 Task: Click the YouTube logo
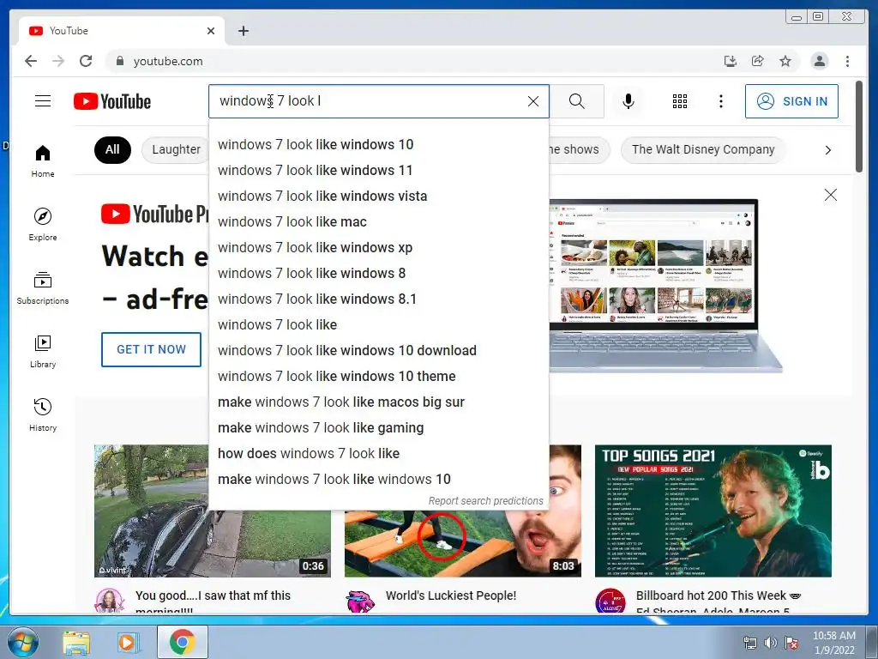112,101
